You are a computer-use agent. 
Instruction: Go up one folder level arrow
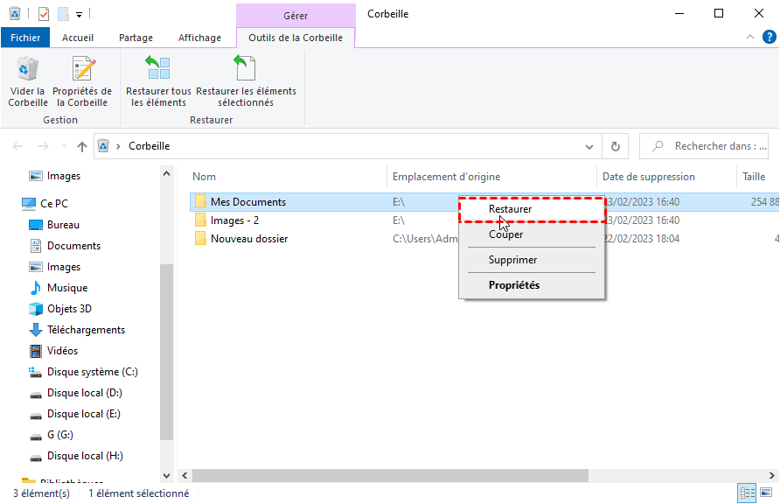pyautogui.click(x=82, y=146)
